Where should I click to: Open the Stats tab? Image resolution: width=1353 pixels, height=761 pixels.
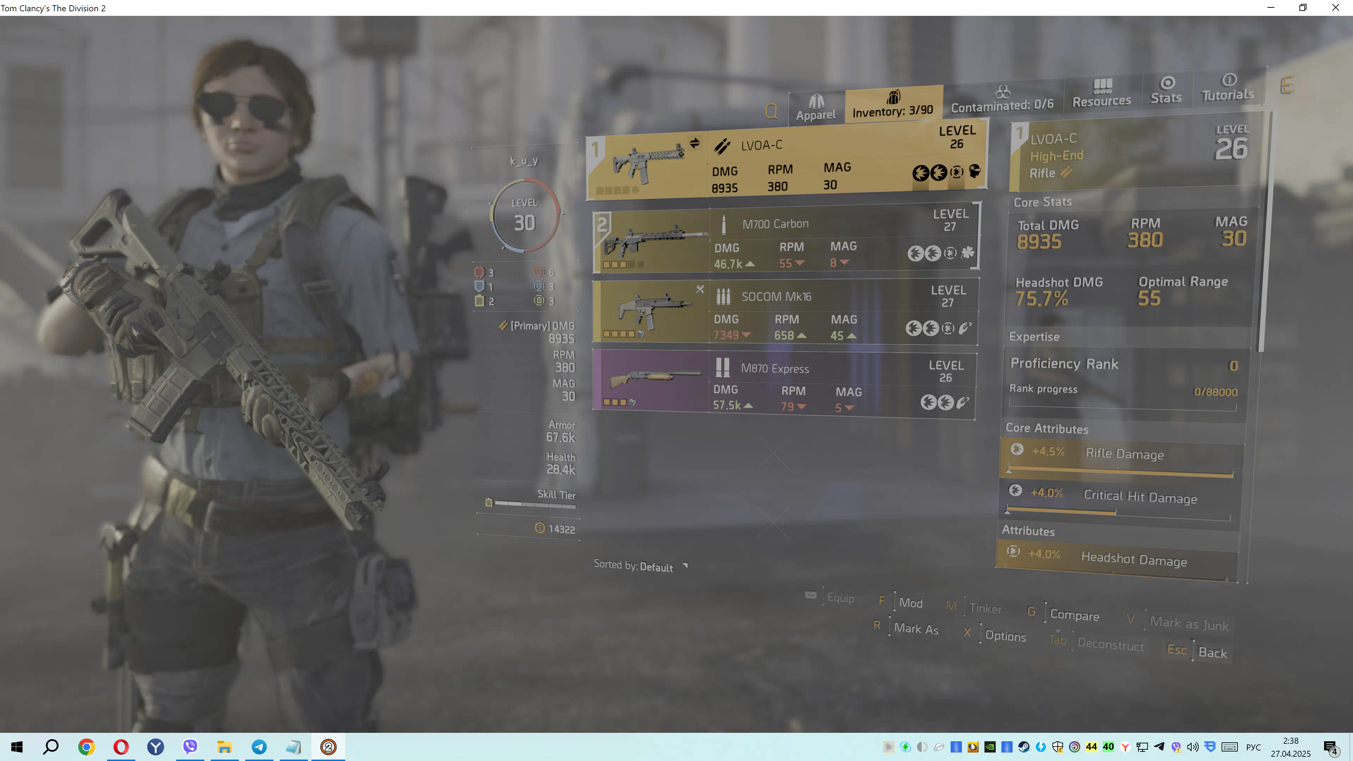click(1166, 90)
